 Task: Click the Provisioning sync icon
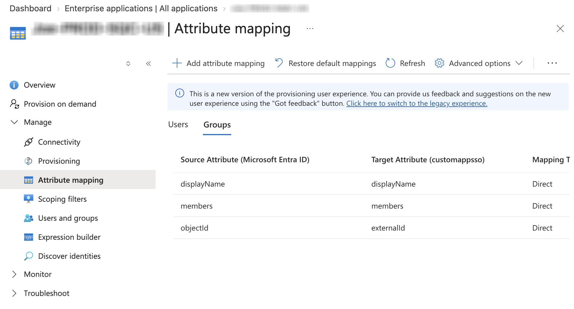[28, 161]
